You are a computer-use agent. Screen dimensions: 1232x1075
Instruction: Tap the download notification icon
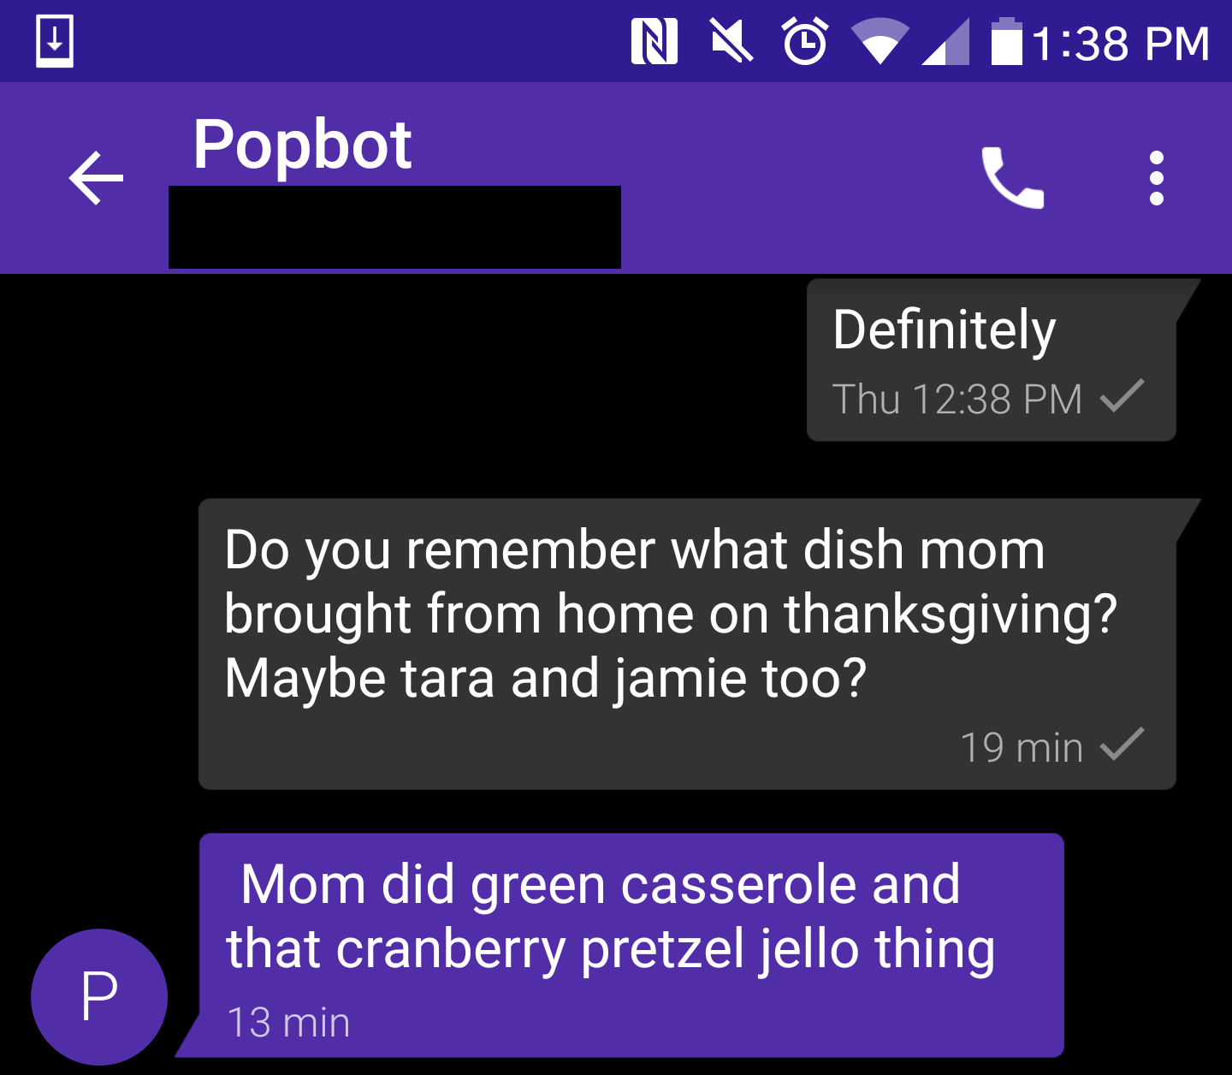[55, 40]
